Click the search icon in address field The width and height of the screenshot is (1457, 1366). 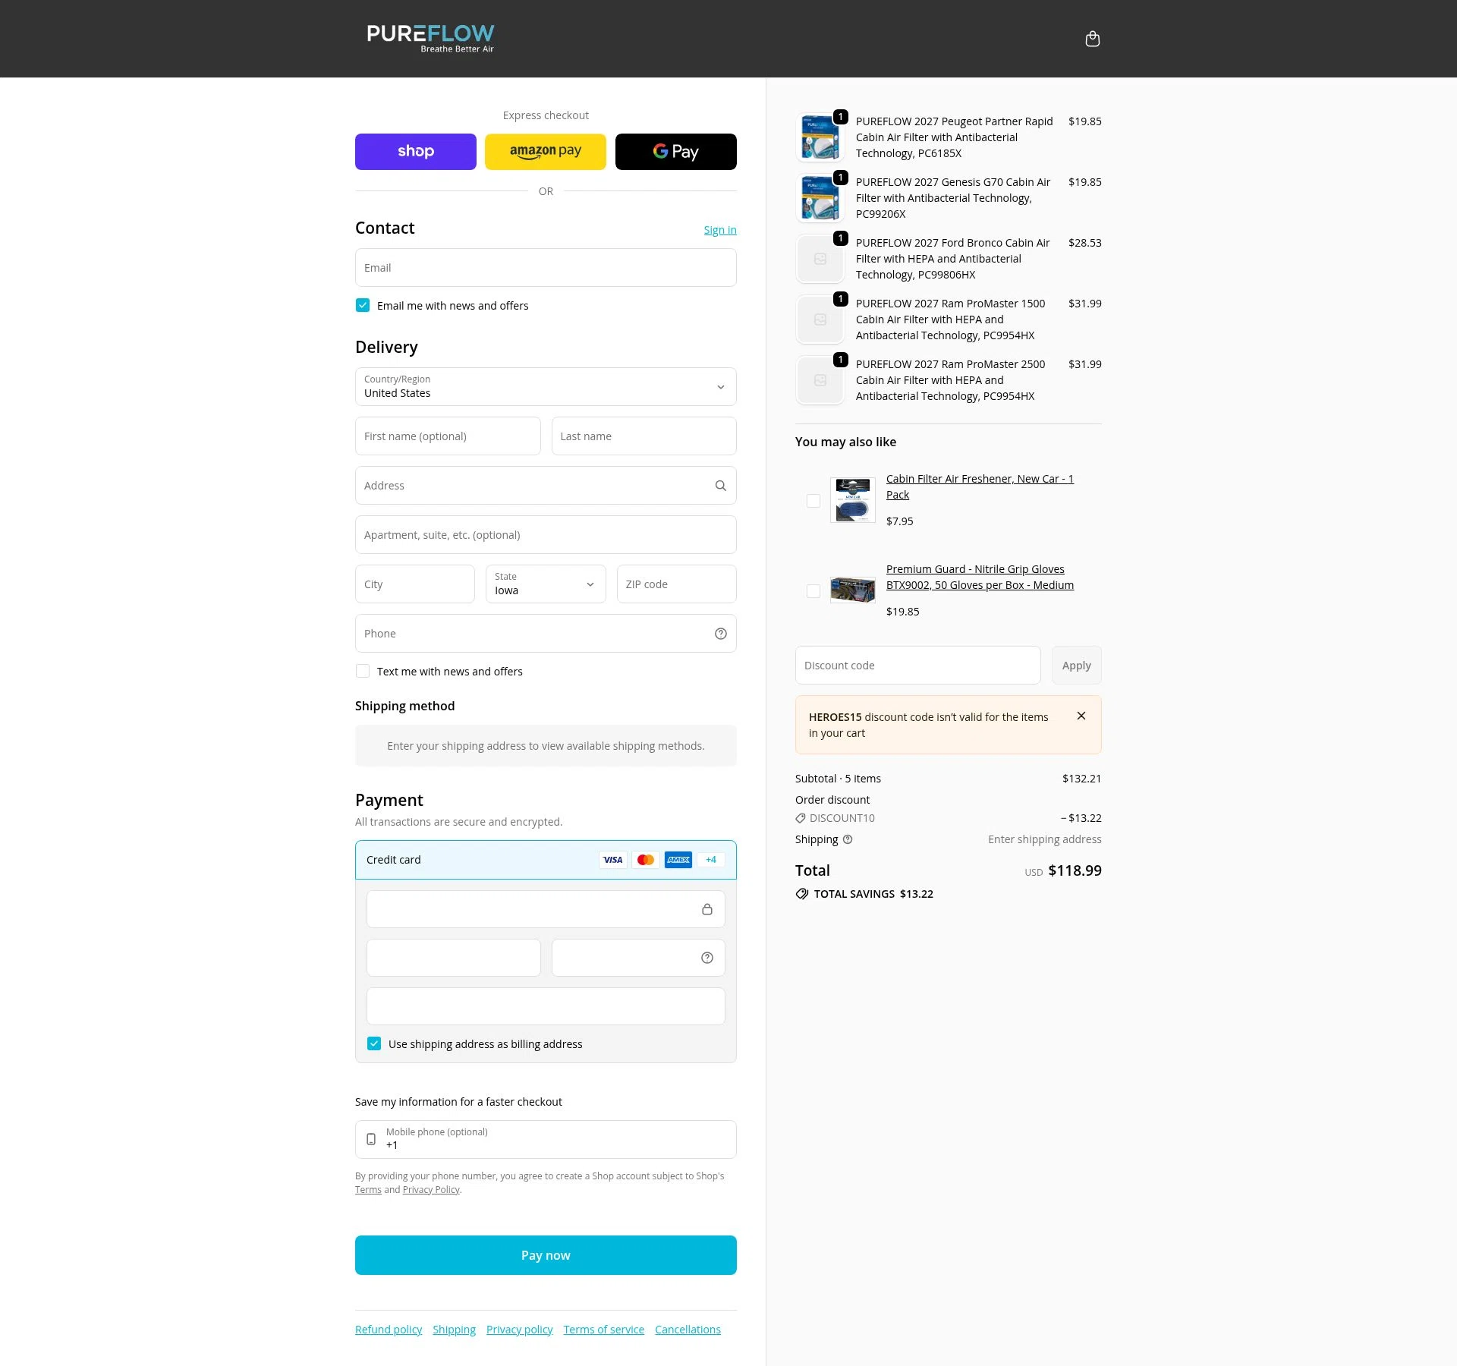coord(719,485)
